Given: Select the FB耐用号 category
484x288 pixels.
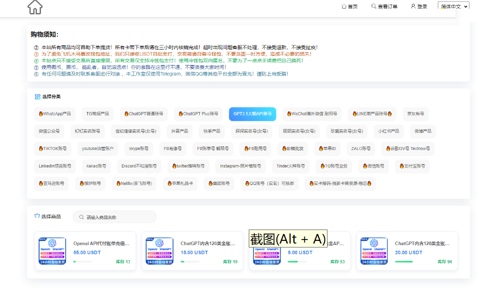Looking at the screenshot, I should pyautogui.click(x=255, y=149).
